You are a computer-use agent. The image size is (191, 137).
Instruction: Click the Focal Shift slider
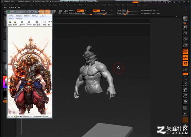(128, 10)
